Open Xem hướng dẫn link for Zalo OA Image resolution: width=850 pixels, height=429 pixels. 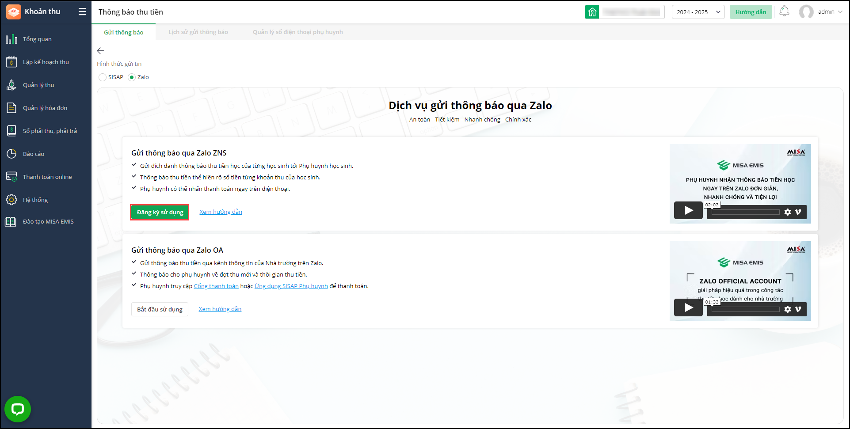point(220,309)
